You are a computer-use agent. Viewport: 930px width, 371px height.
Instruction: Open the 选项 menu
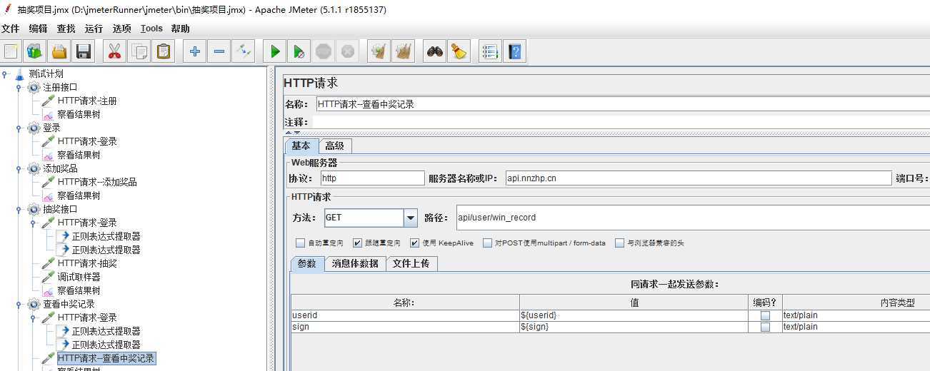click(122, 29)
